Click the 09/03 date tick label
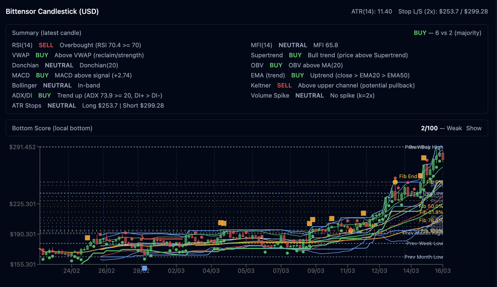The image size is (497, 287). [x=316, y=271]
